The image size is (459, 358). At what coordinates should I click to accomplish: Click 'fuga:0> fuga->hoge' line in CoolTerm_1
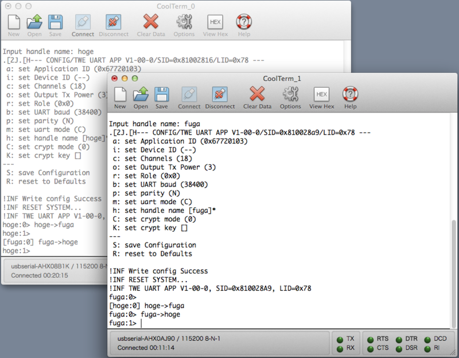coord(145,314)
